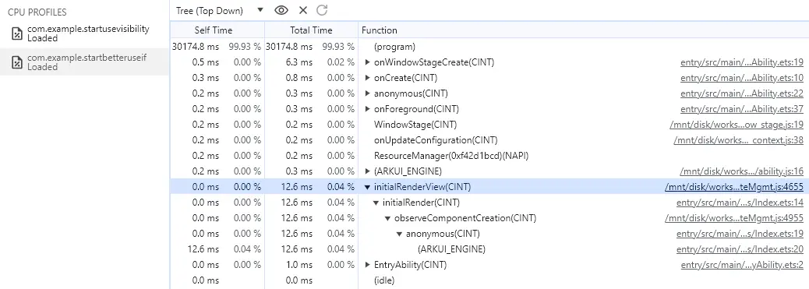Select the nested (ARKUI_ENGINE) row at Index.ets:20
Viewport: 809px width, 289px height.
[x=489, y=249]
